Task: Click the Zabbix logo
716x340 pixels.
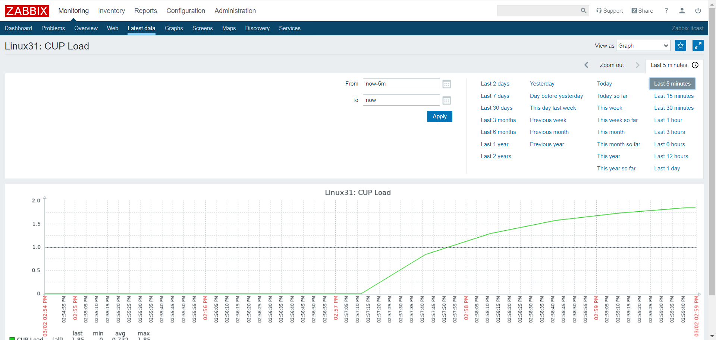Action: (x=27, y=11)
